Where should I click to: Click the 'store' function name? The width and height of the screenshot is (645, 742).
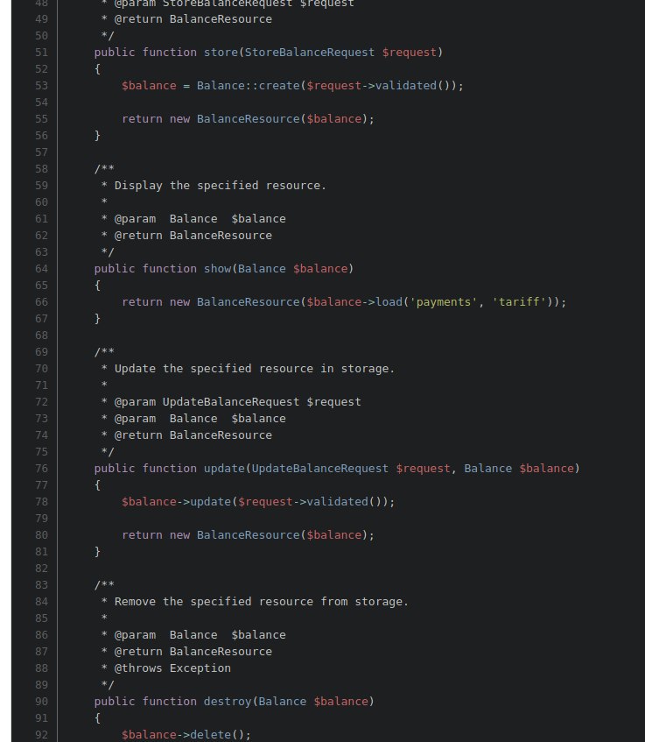(x=221, y=53)
